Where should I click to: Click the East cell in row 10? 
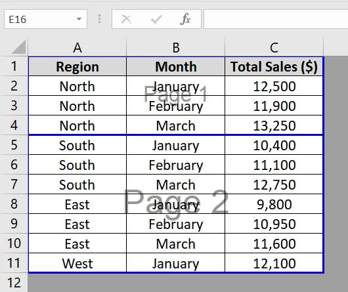pyautogui.click(x=77, y=243)
